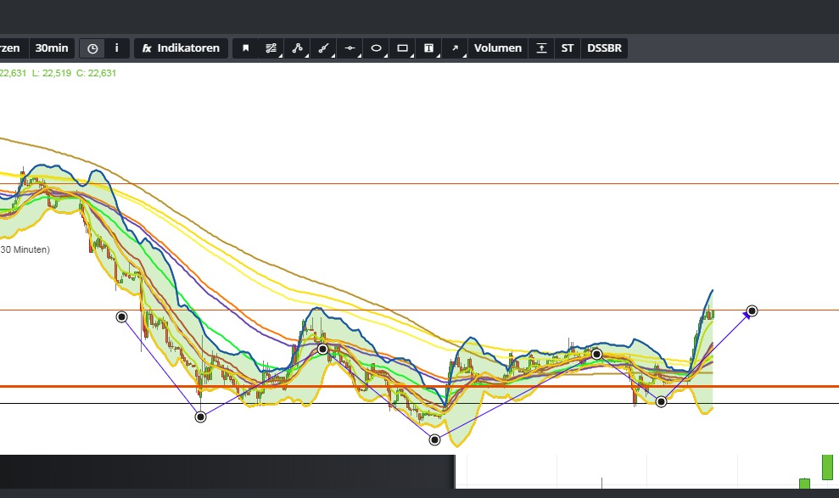Expand the rectangle tool options triangle
The width and height of the screenshot is (839, 498).
[x=411, y=57]
